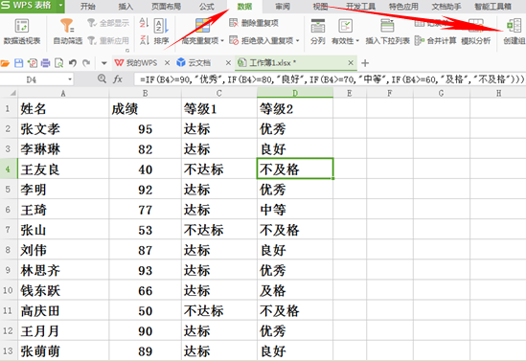Select the 等级2 header cell
This screenshot has height=361, width=526.
click(x=295, y=108)
